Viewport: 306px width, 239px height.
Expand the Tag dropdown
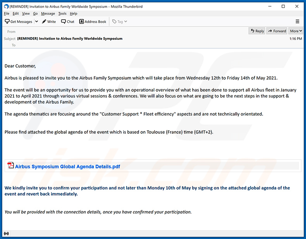pyautogui.click(x=120, y=22)
